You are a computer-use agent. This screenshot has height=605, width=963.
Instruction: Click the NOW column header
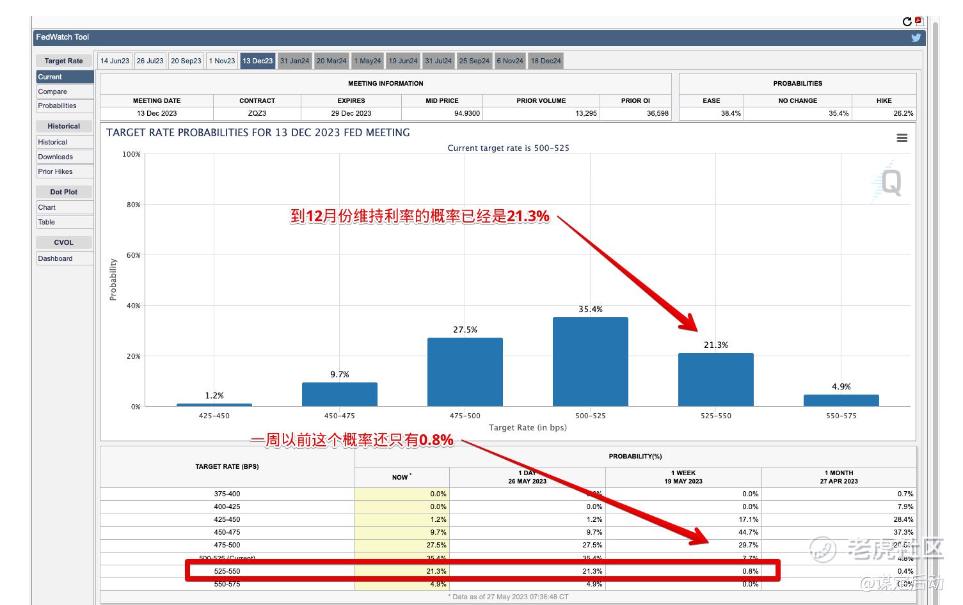point(402,477)
